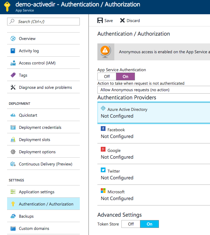Click the Microsoft four-color logo
This screenshot has height=235, width=210.
tap(103, 191)
